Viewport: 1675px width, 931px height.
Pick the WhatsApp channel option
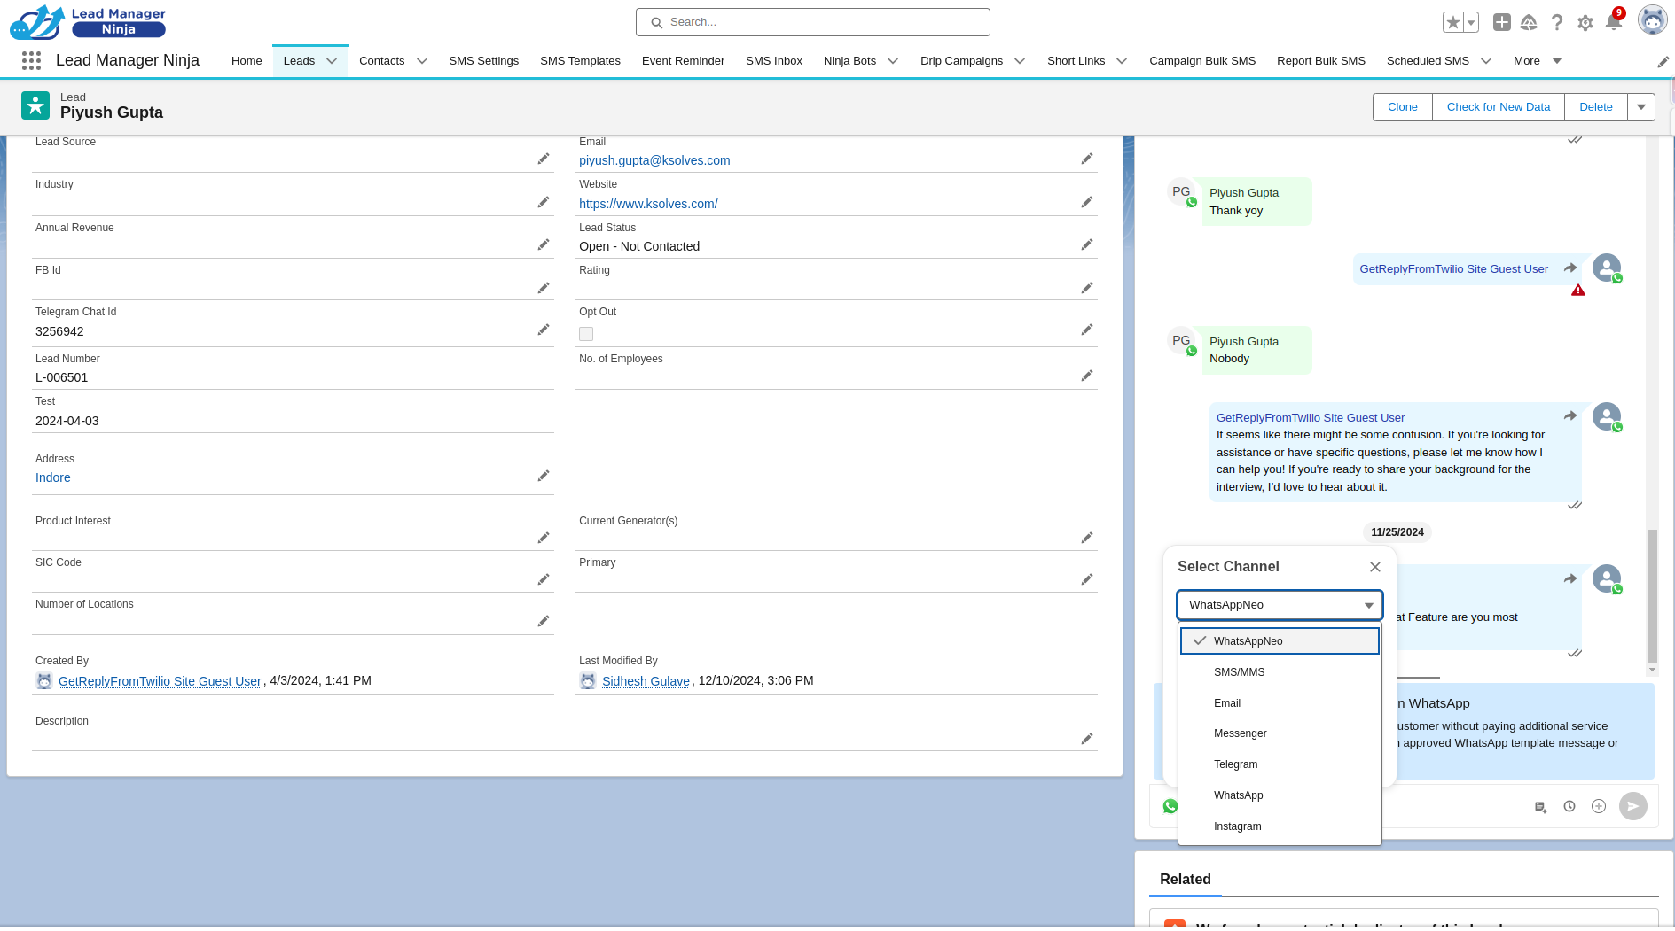coord(1280,795)
